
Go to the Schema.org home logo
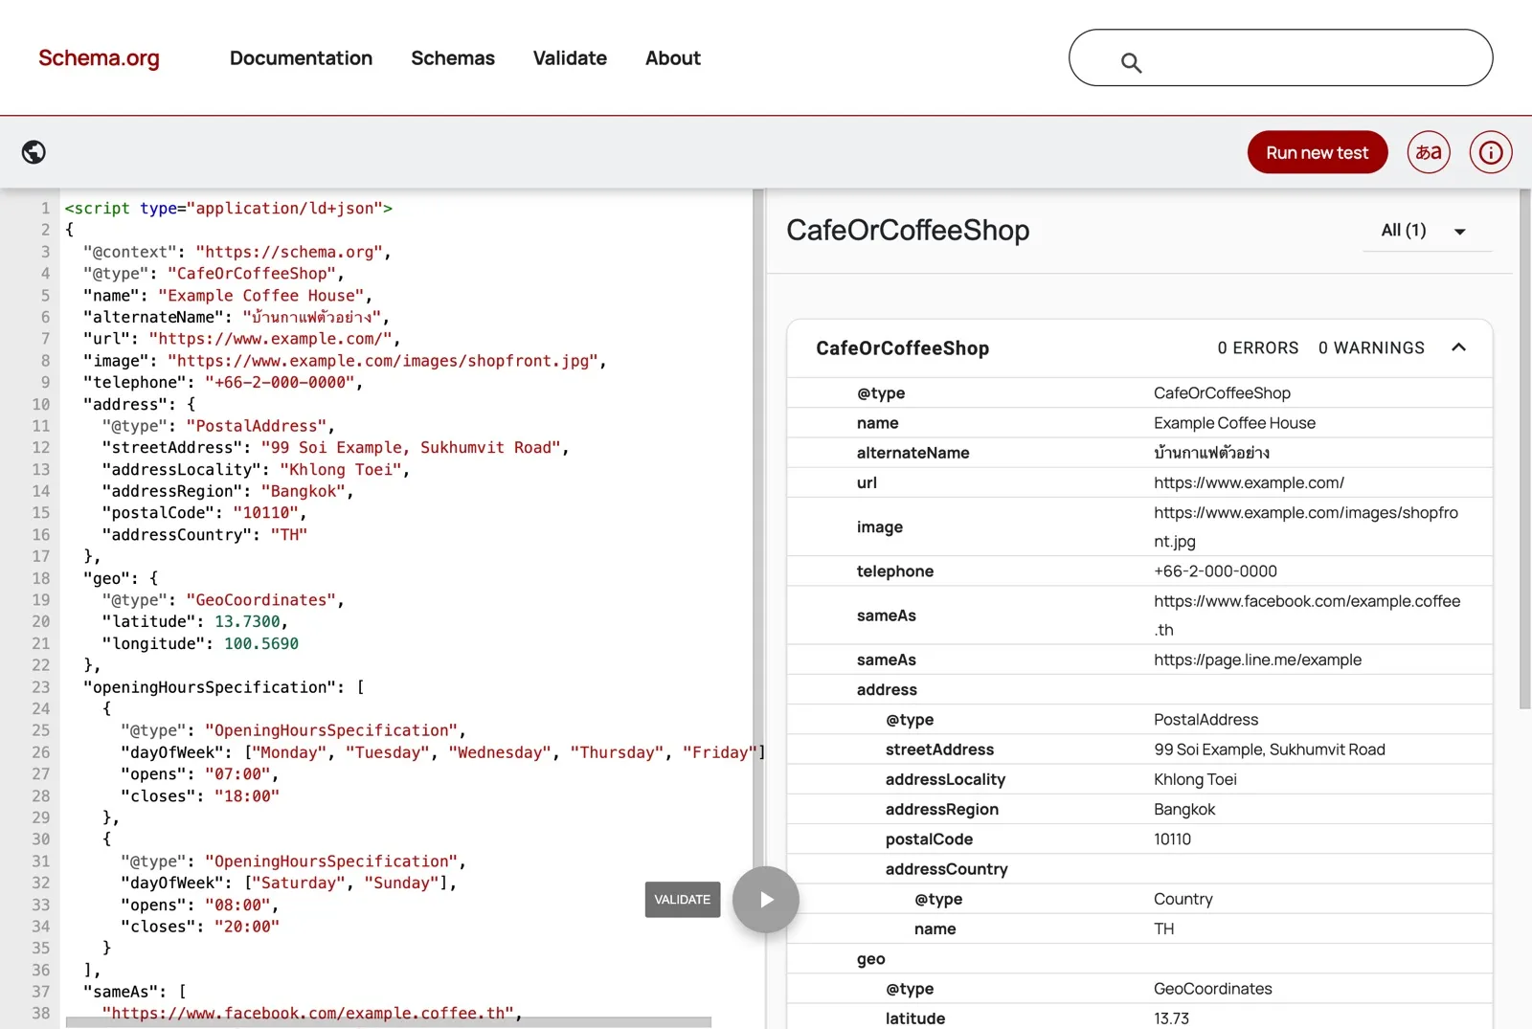(x=99, y=58)
